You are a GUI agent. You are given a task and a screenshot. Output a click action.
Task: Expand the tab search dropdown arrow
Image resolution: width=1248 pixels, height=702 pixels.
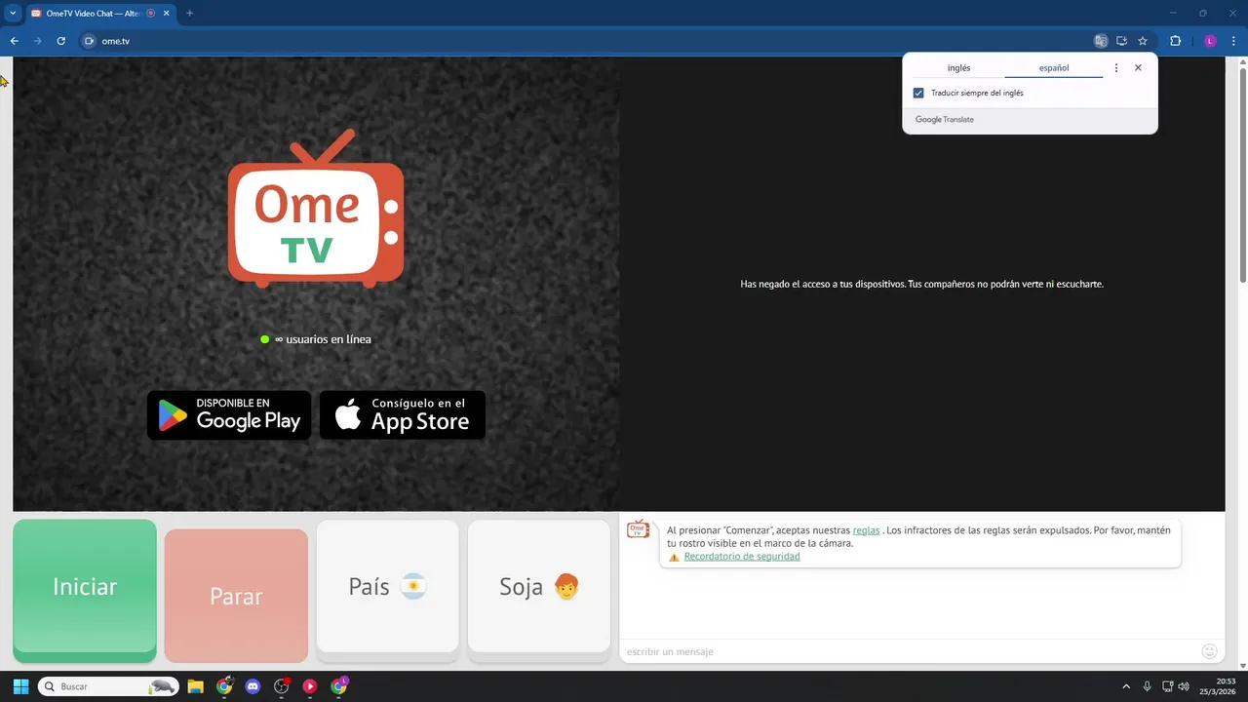pyautogui.click(x=13, y=13)
